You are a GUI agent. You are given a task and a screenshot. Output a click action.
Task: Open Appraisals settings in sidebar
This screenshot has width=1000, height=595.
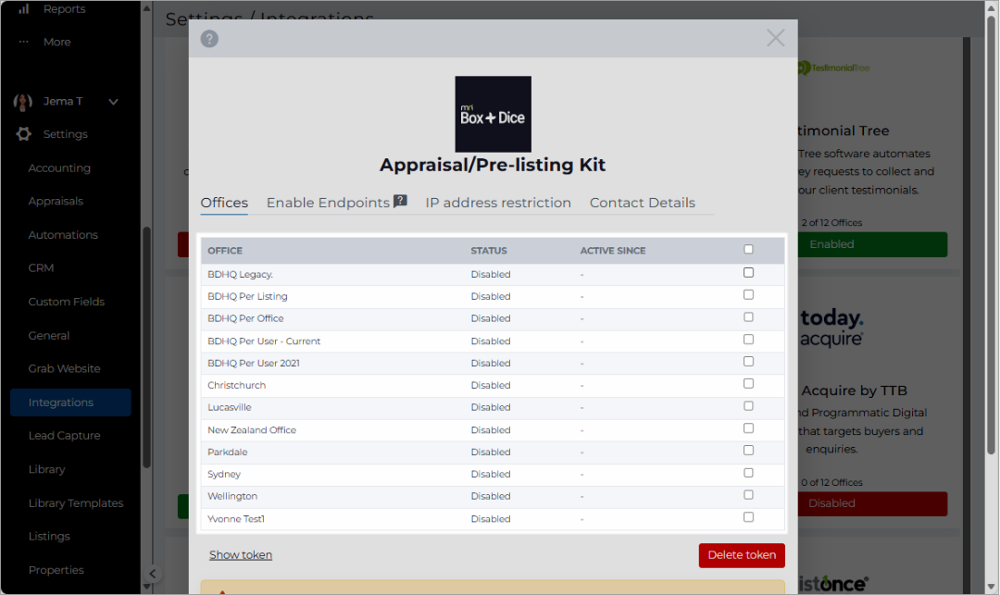(56, 202)
